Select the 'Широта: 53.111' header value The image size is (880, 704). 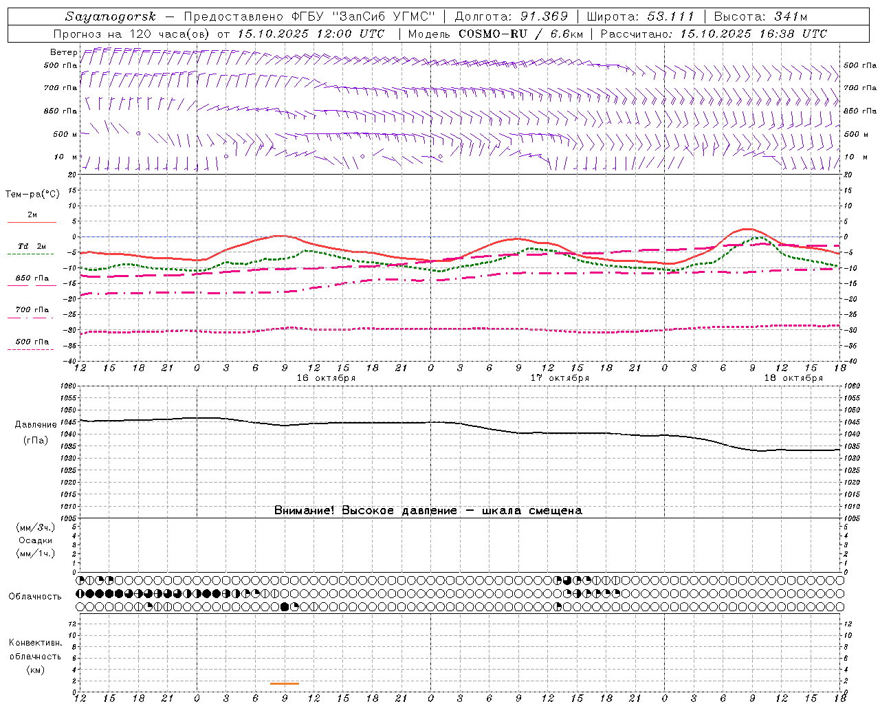coord(641,16)
